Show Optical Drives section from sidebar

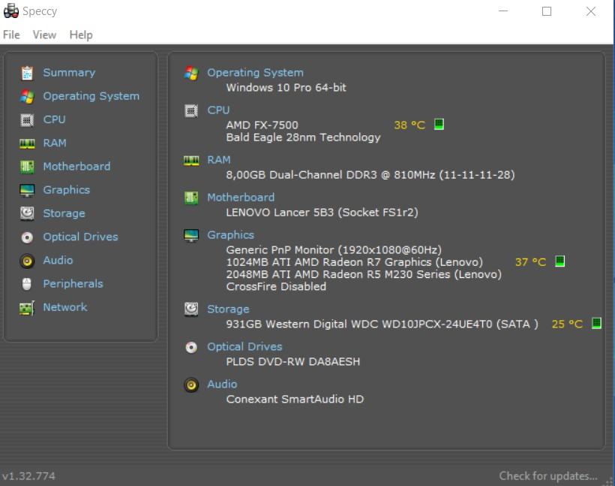pos(80,237)
